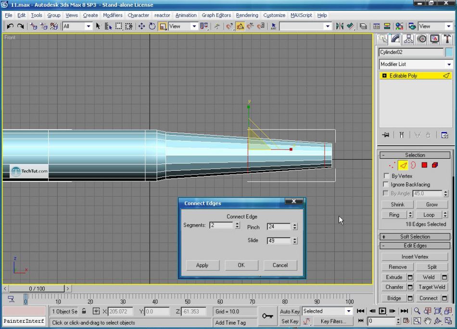Open the Hierarchy command panel tab
Viewport: 457px width, 329px height.
point(409,39)
